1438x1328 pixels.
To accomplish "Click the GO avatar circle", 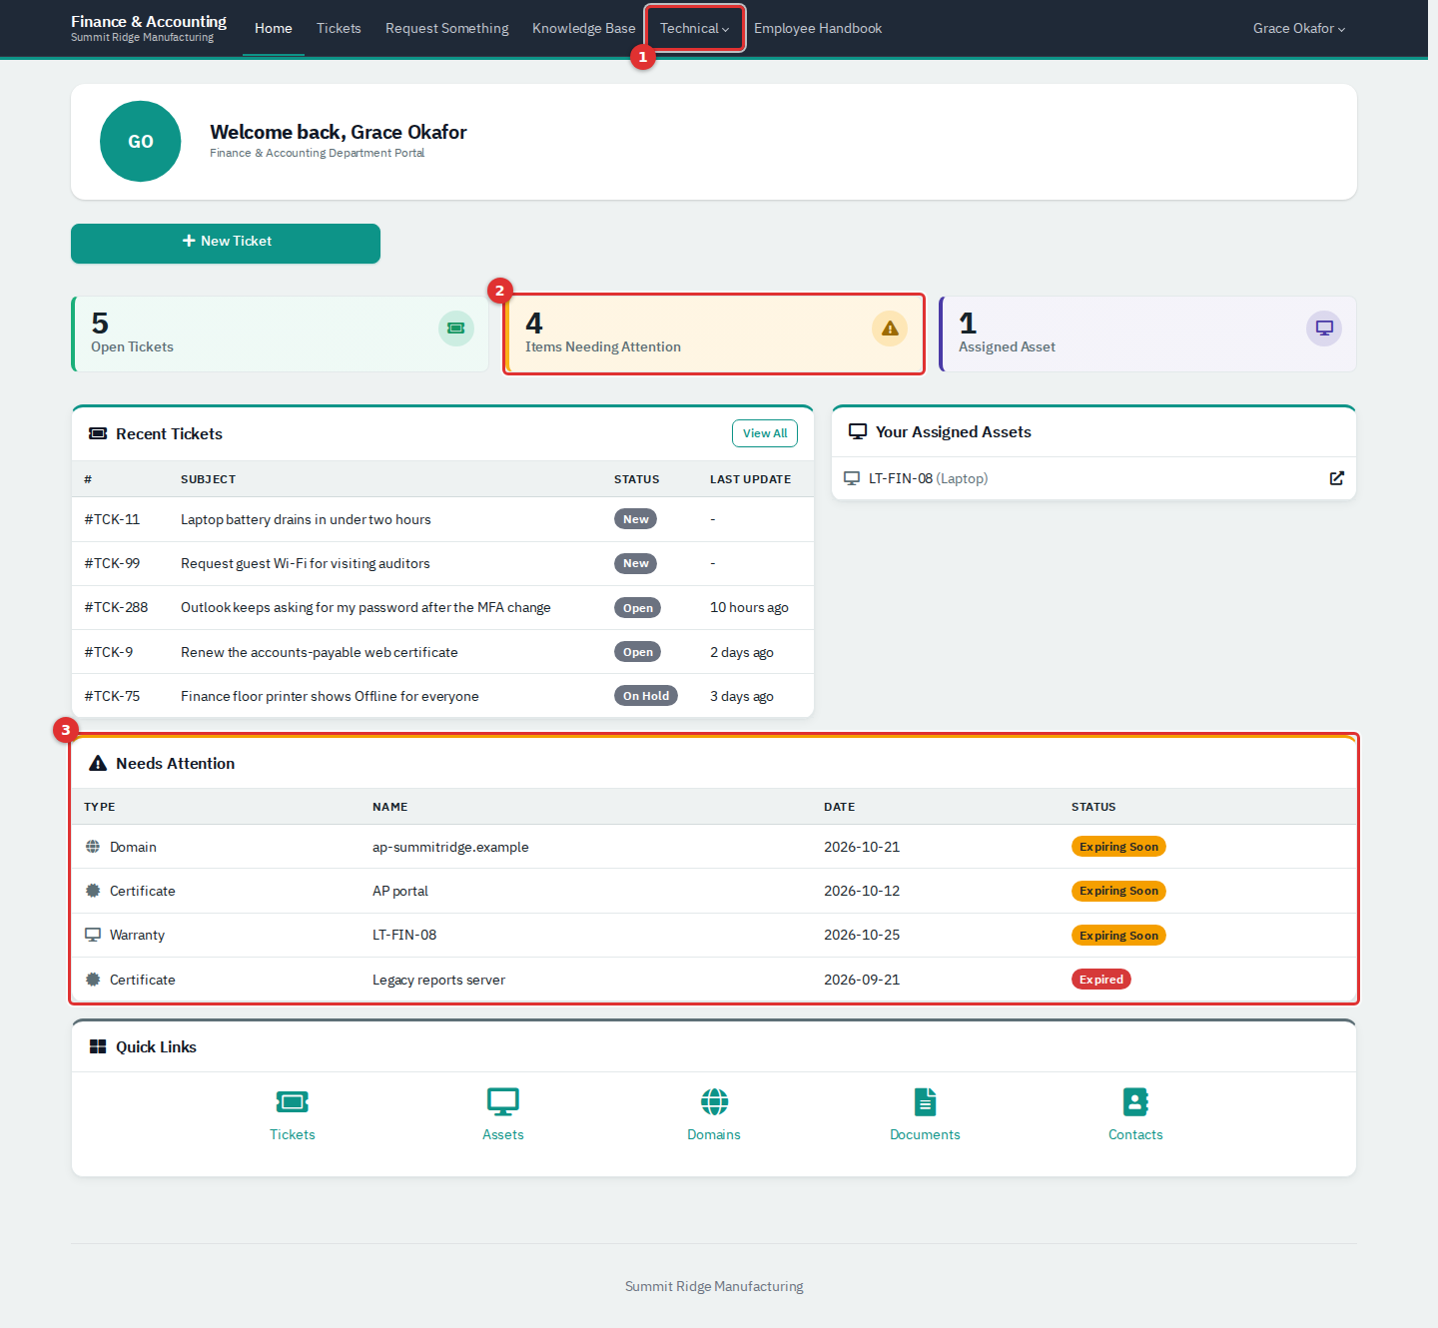I will pos(141,142).
